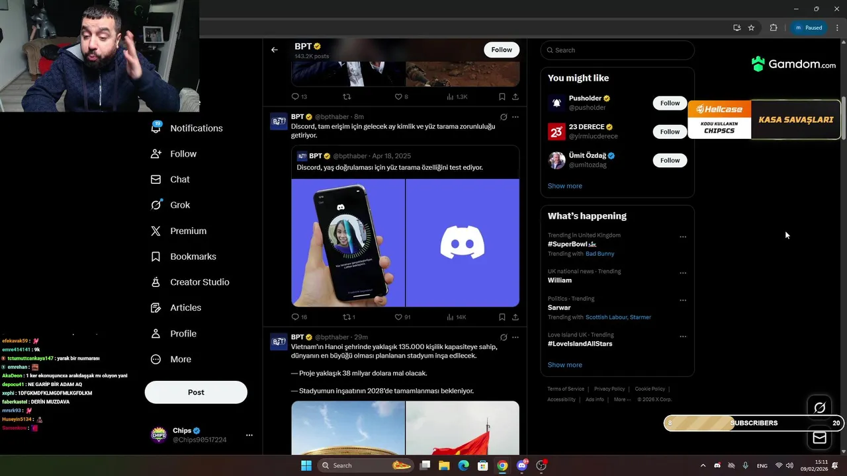The width and height of the screenshot is (847, 476).
Task: Open options for the William trend
Action: tap(683, 273)
